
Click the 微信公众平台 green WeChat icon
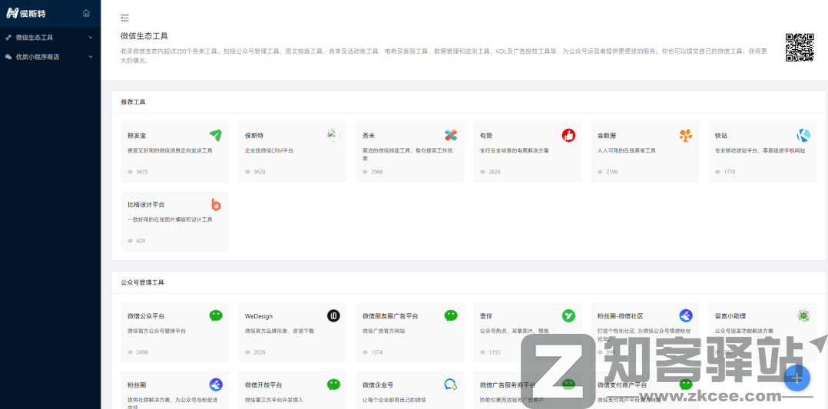click(x=216, y=315)
